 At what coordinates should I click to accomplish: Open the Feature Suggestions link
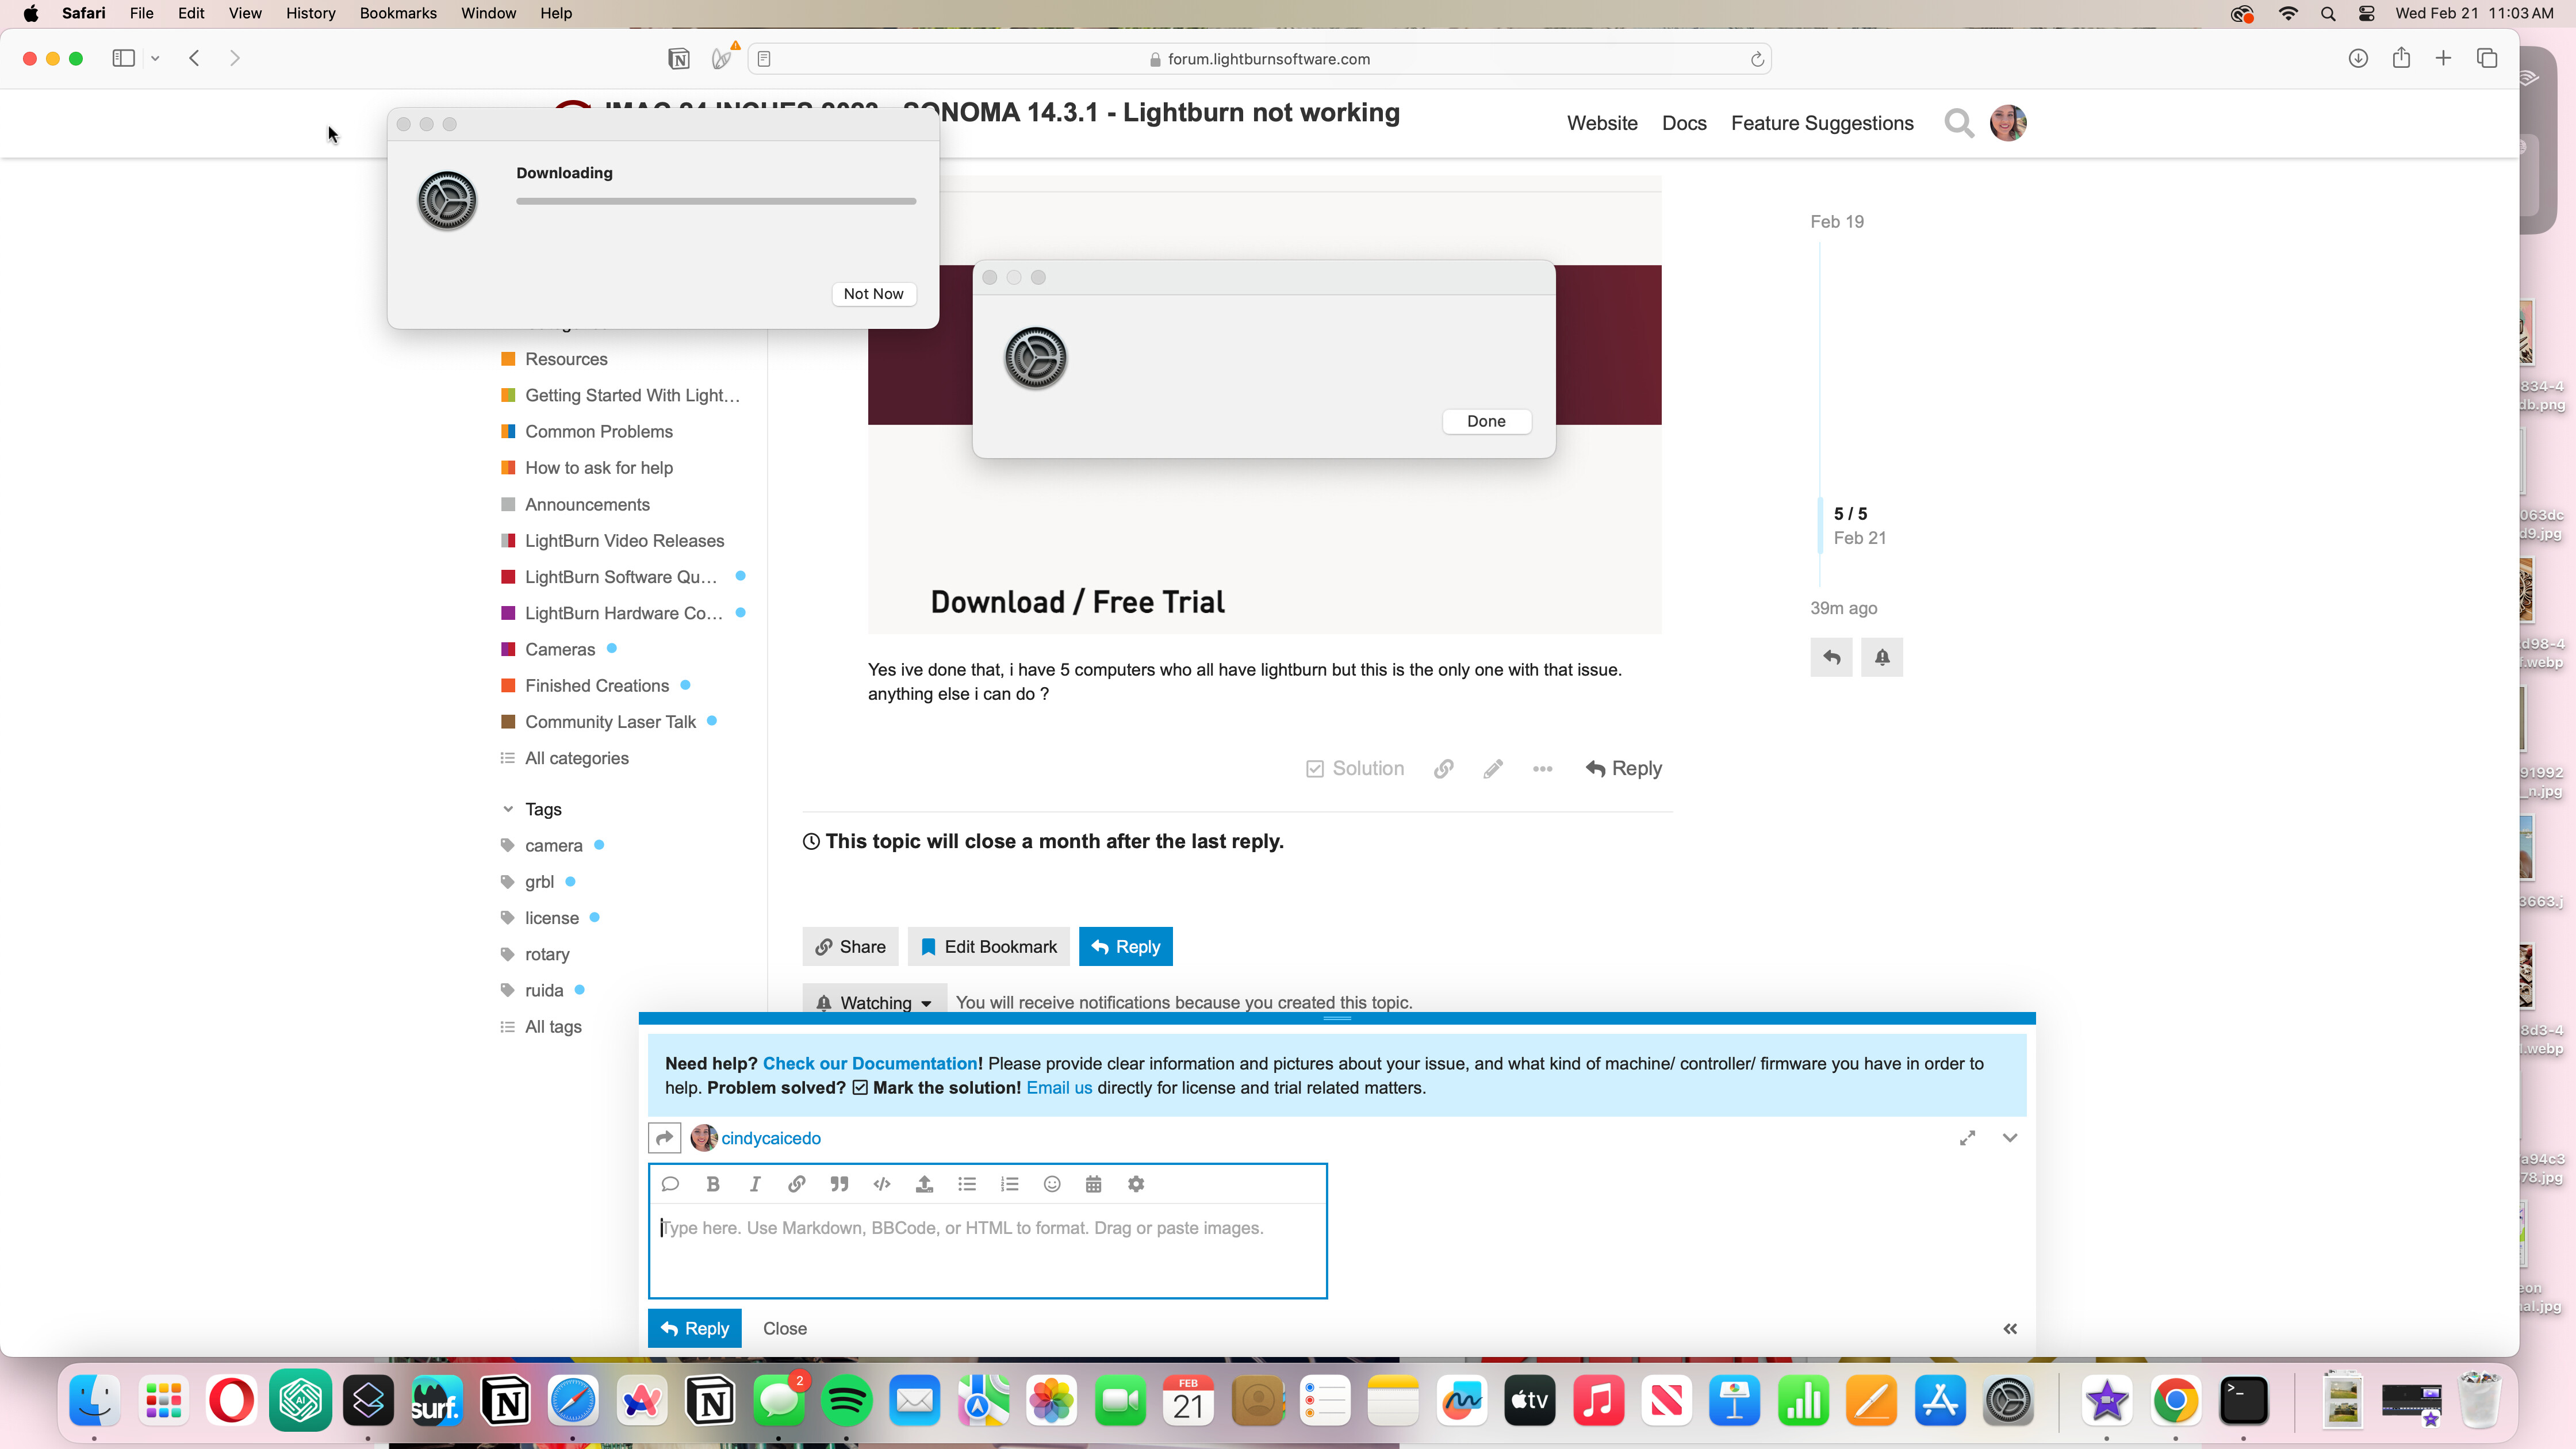[x=1822, y=123]
